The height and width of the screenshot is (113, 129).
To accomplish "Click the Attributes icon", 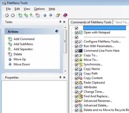I will 80,87.
